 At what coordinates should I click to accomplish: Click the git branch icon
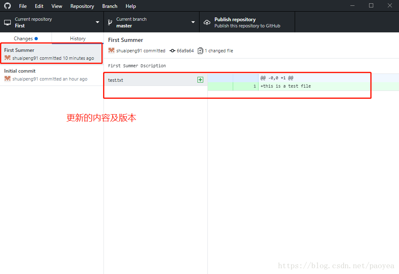click(x=110, y=22)
